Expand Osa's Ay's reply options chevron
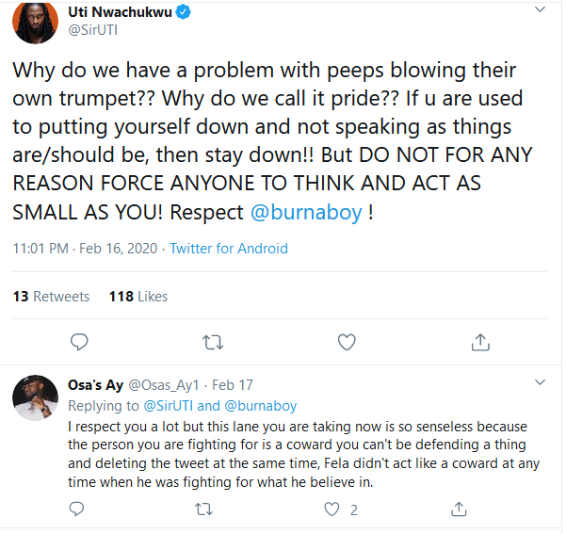Image resolution: width=566 pixels, height=534 pixels. coord(540,383)
